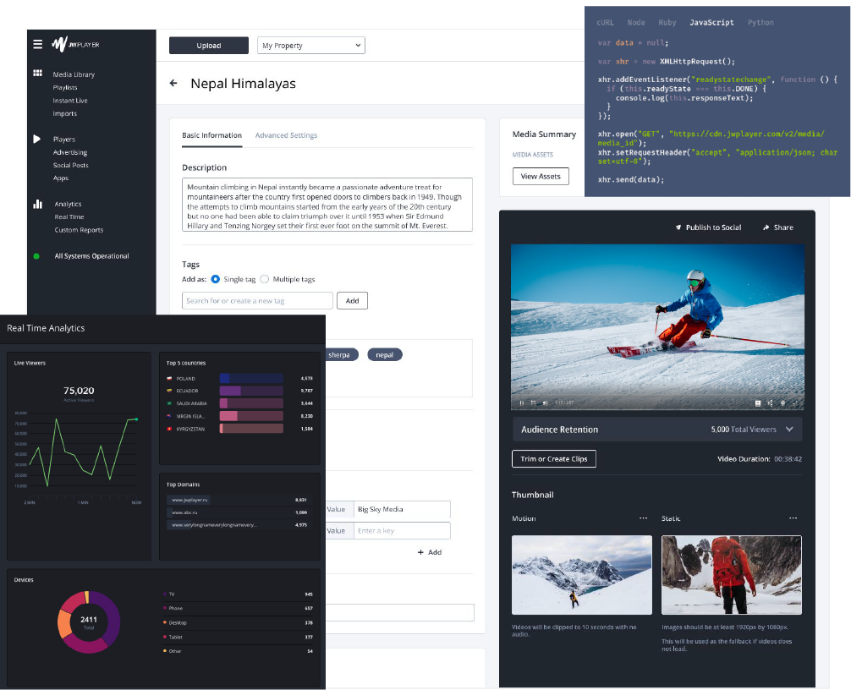The width and height of the screenshot is (851, 690).
Task: Collapse the Audience Retention panel
Action: [x=790, y=430]
